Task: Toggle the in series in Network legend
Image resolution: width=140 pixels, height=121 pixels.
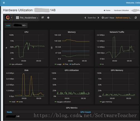Action: (102, 64)
